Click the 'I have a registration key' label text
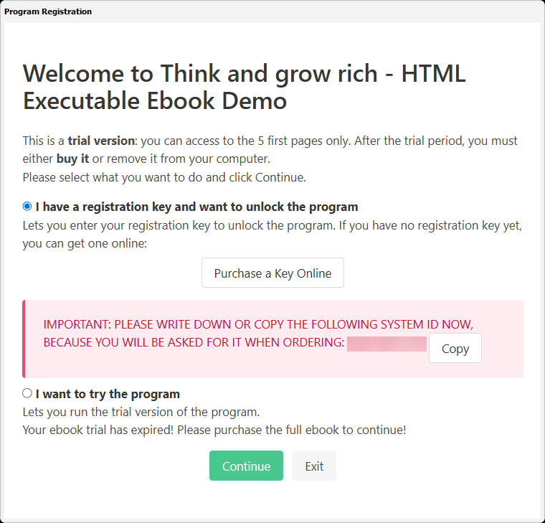 [196, 207]
